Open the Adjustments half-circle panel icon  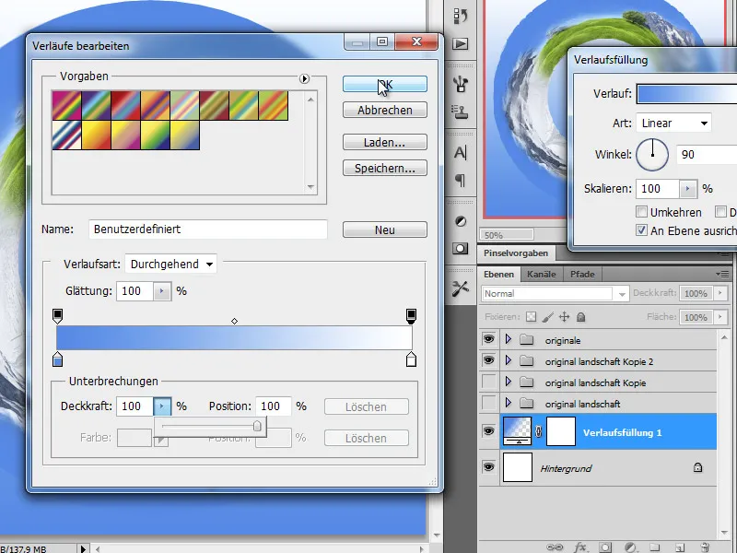tap(461, 221)
